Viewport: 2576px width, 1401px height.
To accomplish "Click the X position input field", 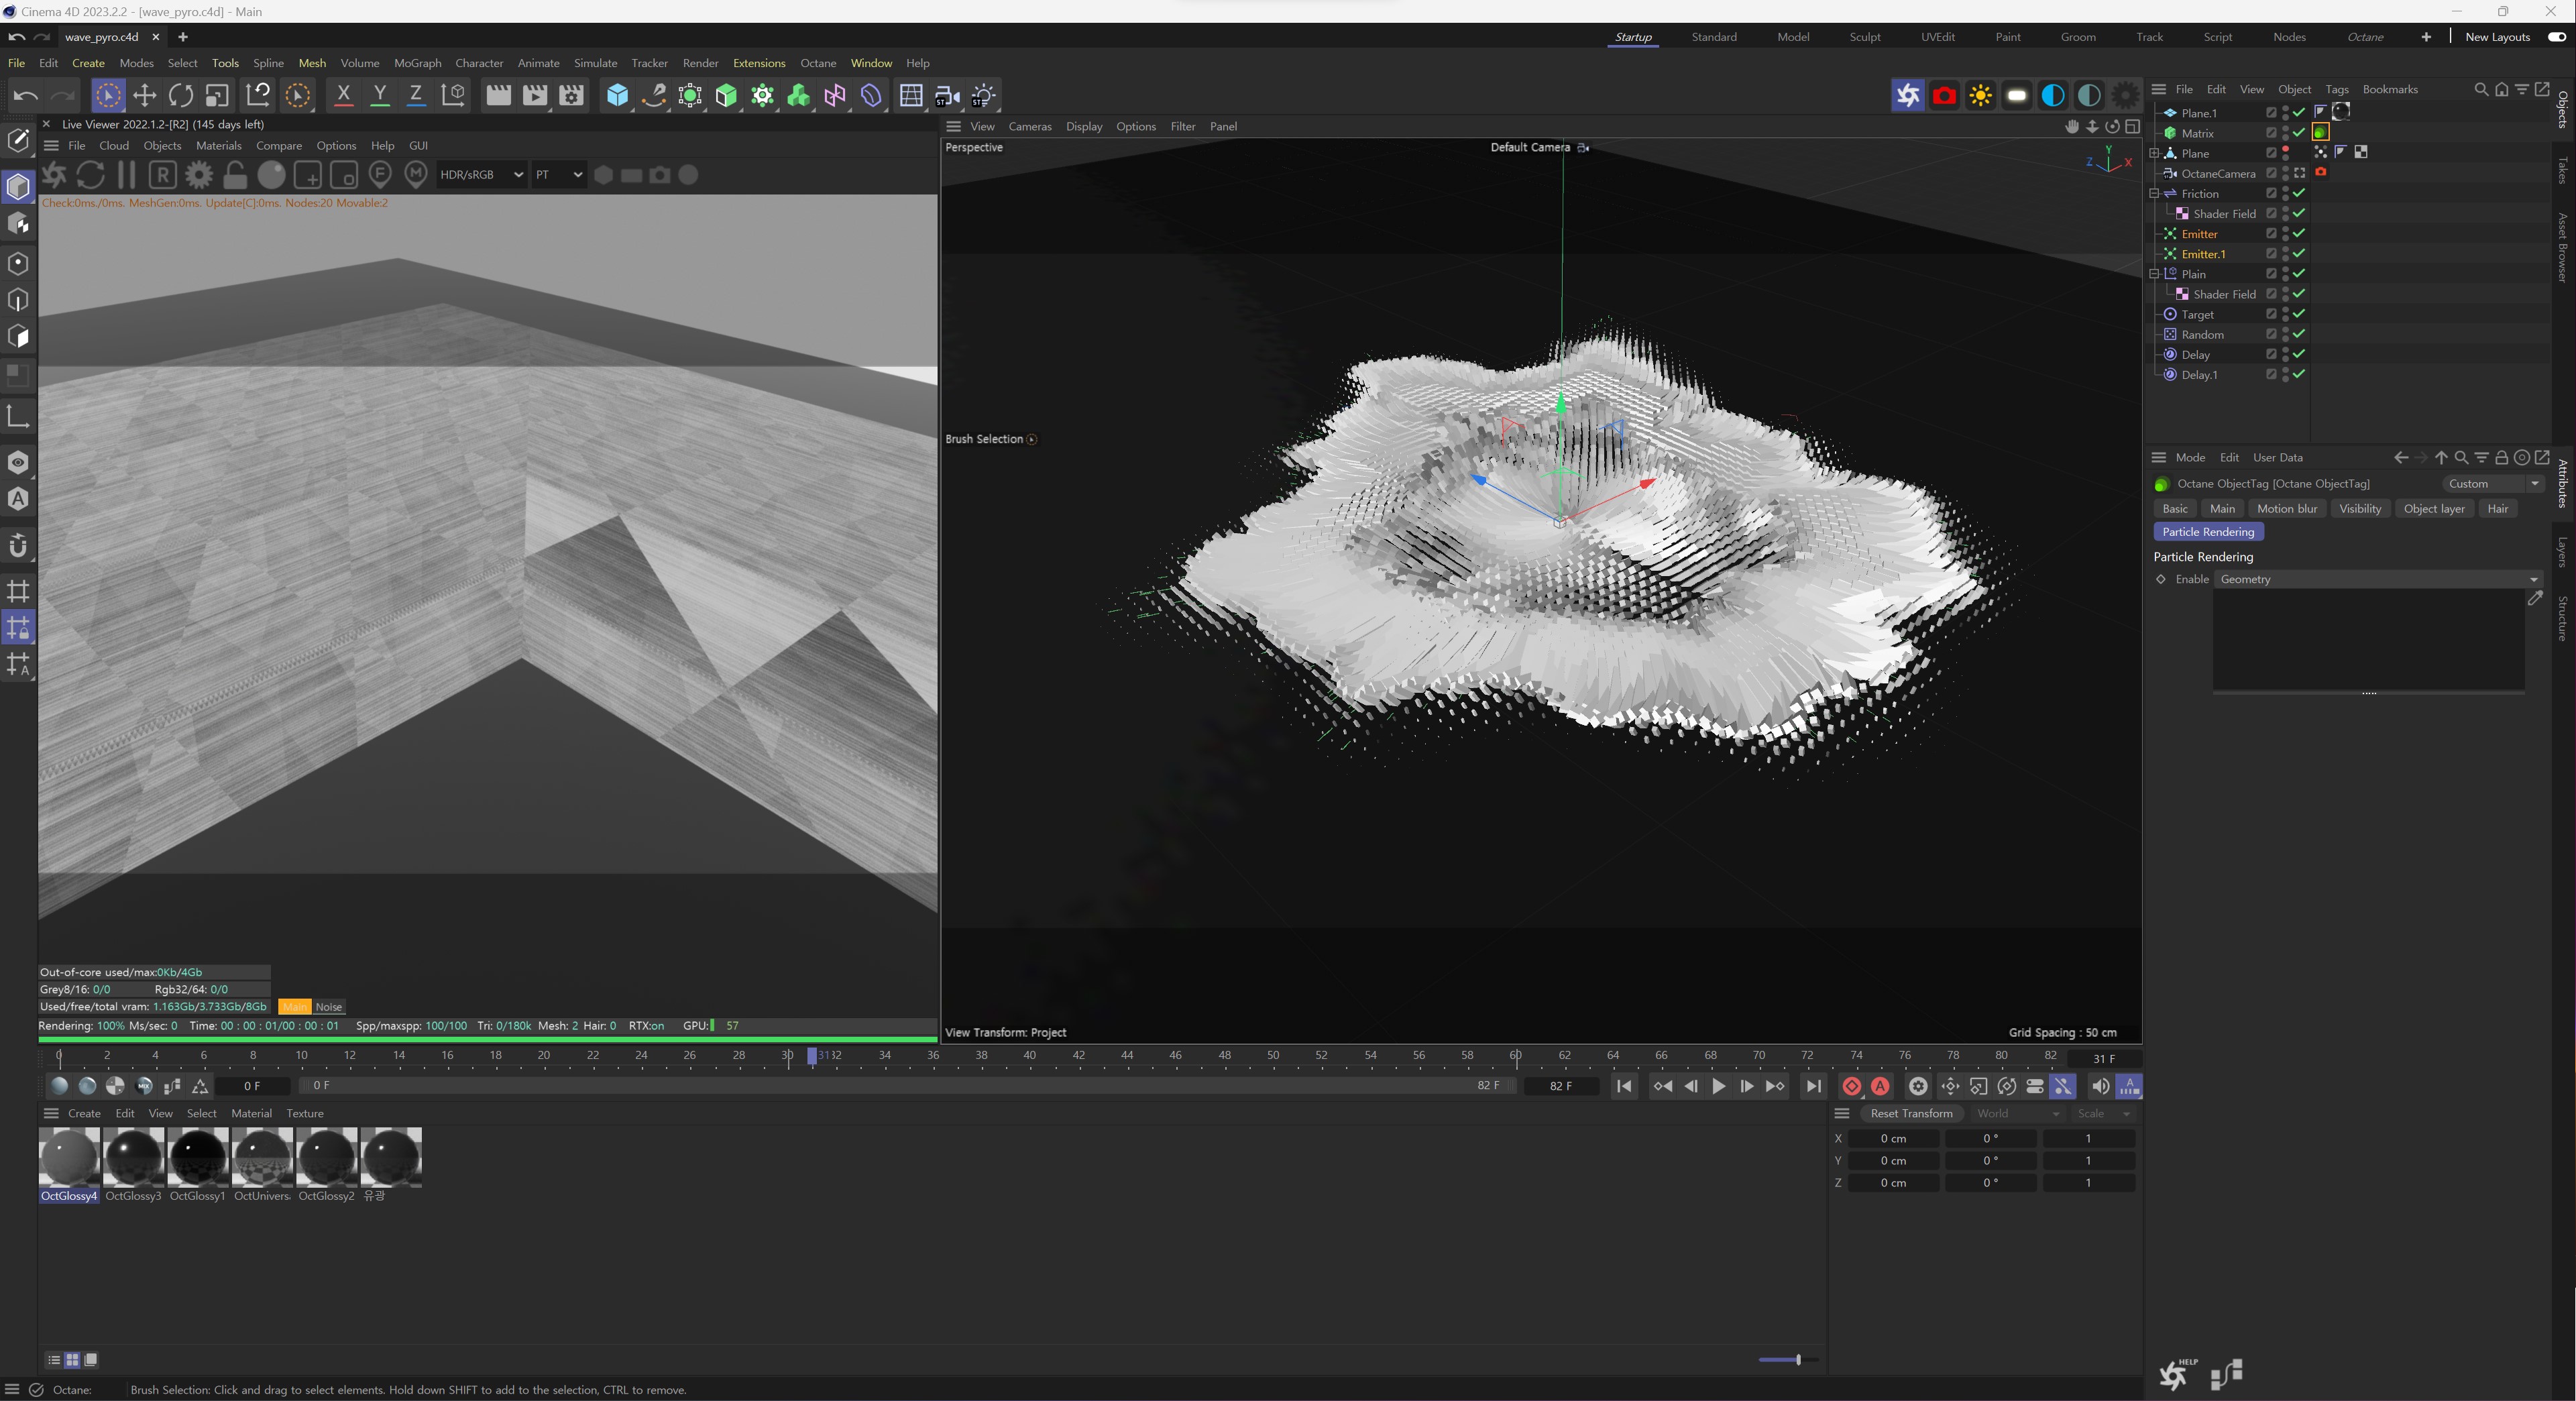I will coord(1893,1138).
